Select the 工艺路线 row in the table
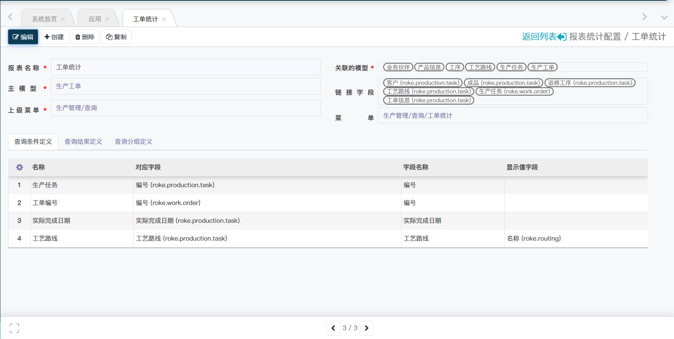 coord(45,239)
